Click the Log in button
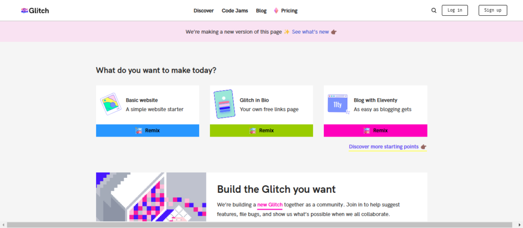Viewport: 523px width, 228px height. 455,10
